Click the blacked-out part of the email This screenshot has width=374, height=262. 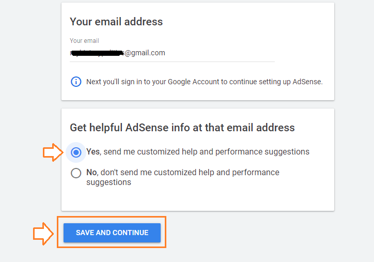pyautogui.click(x=96, y=53)
